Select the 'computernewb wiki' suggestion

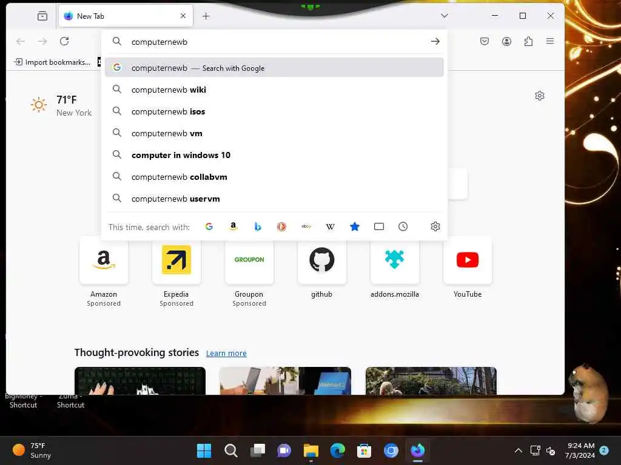point(274,90)
